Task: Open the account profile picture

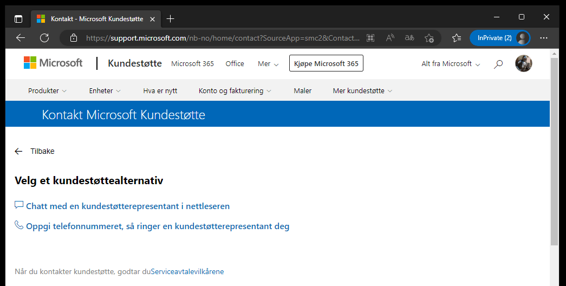Action: coord(523,63)
